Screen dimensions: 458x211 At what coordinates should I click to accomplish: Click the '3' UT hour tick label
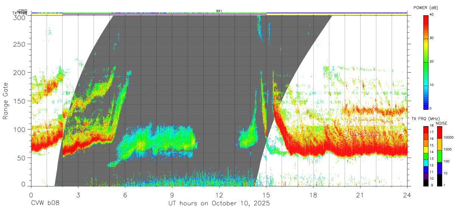[x=78, y=195]
